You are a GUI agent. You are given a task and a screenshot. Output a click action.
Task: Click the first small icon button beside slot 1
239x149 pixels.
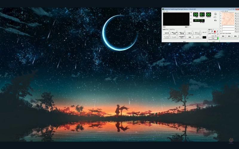235,13
